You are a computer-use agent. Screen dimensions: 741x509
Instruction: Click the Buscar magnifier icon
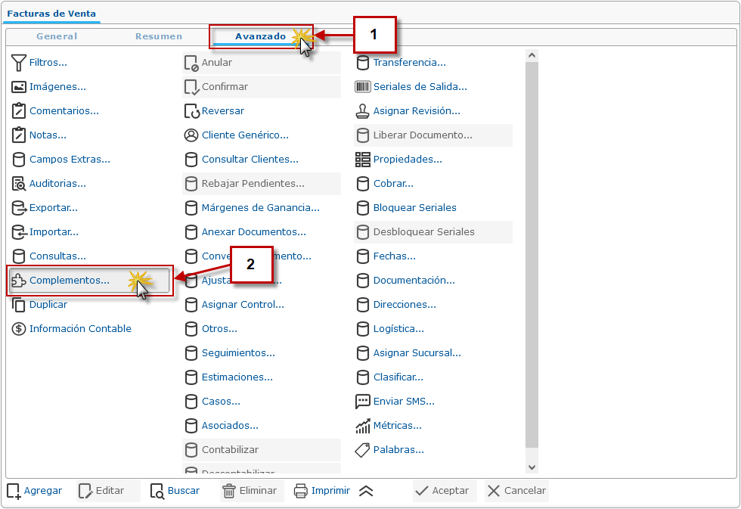click(x=157, y=491)
